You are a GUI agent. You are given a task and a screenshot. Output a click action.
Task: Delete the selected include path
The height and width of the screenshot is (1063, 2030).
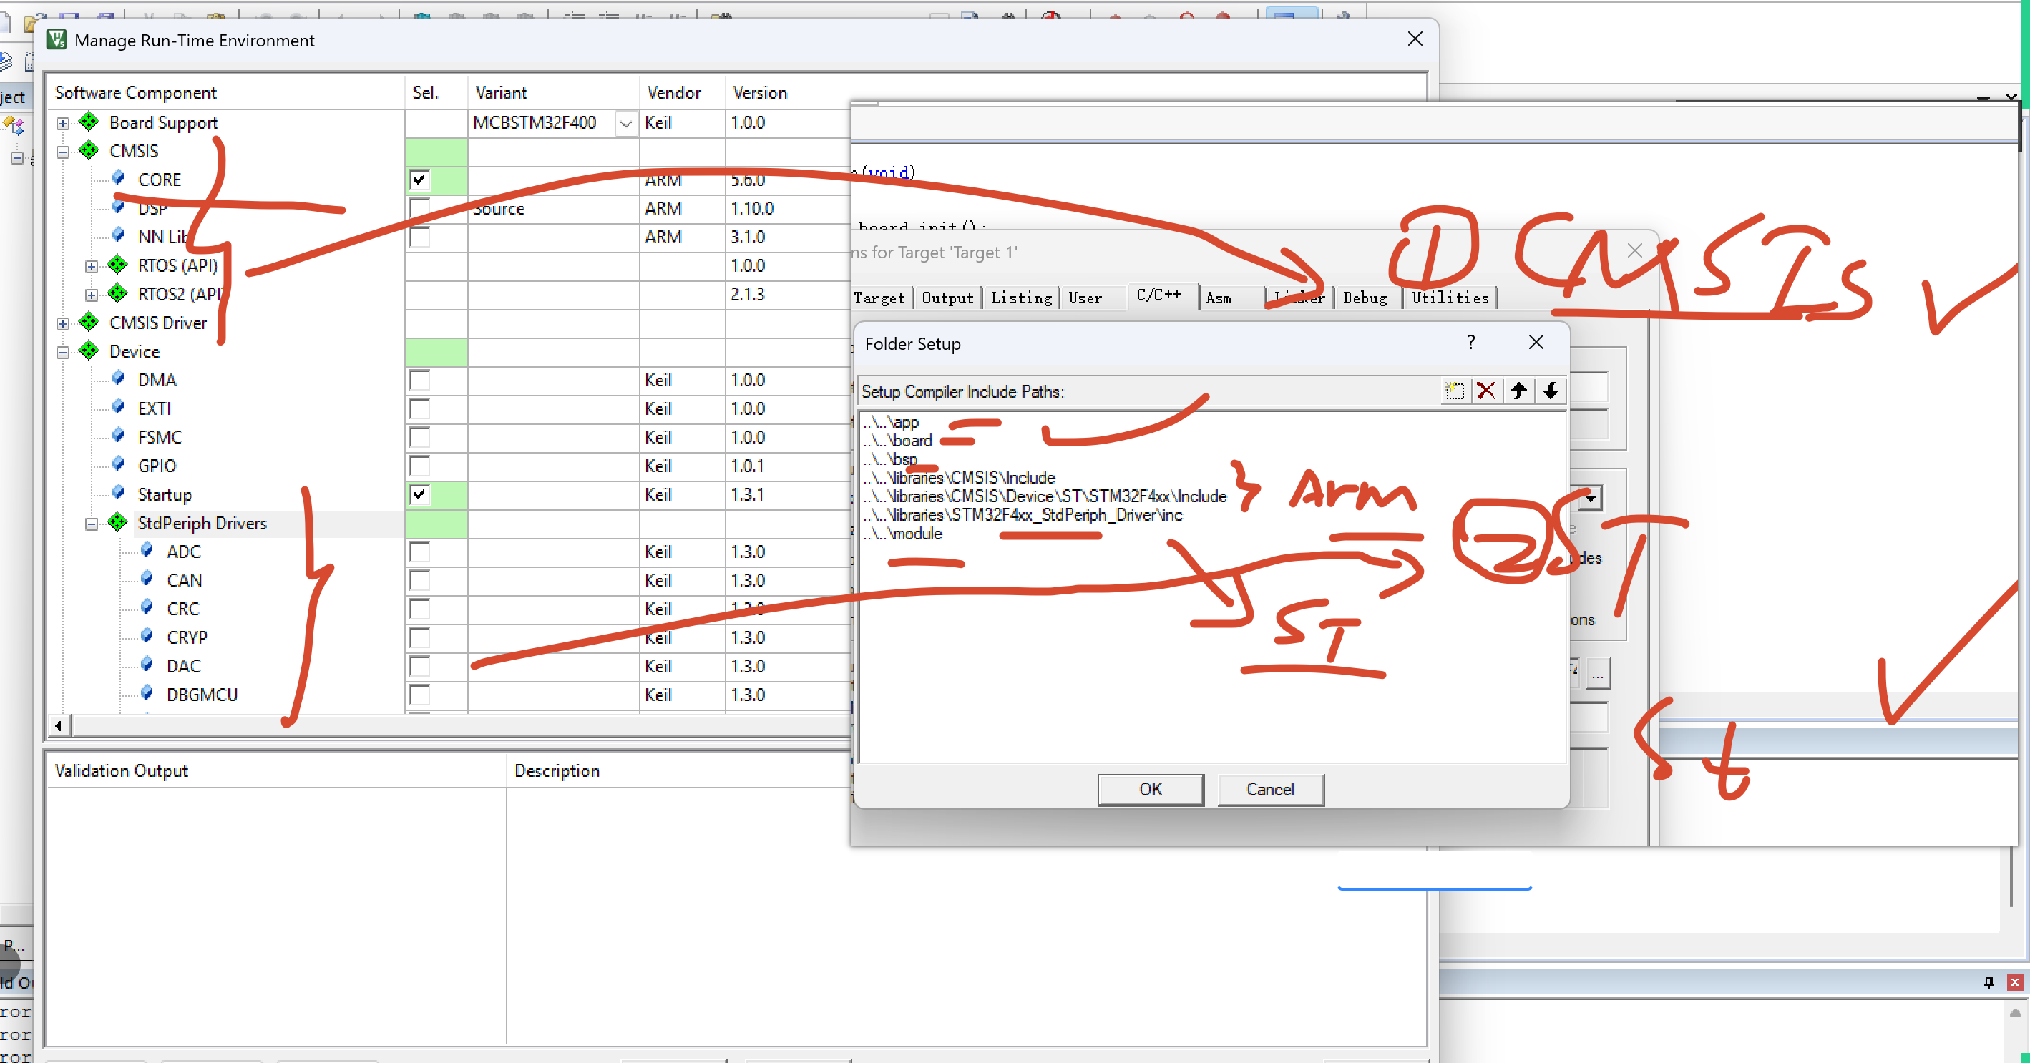(1486, 391)
